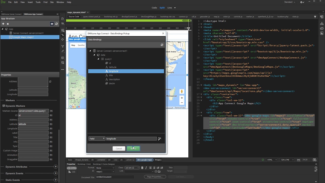Open the window size 724 x 749 dropdown
Image resolution: width=325 pixels, height=183 pixels.
click(287, 160)
